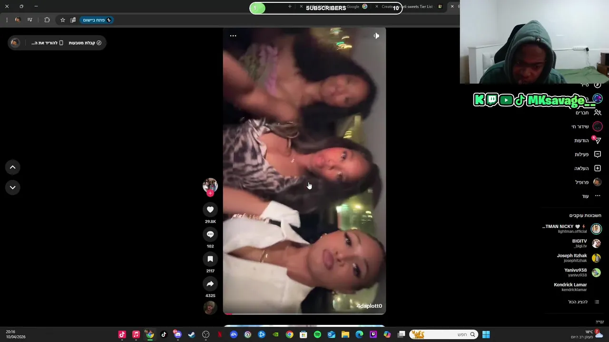Open Upload (העלאה) in sidebar
This screenshot has width=609, height=342.
pos(588,168)
